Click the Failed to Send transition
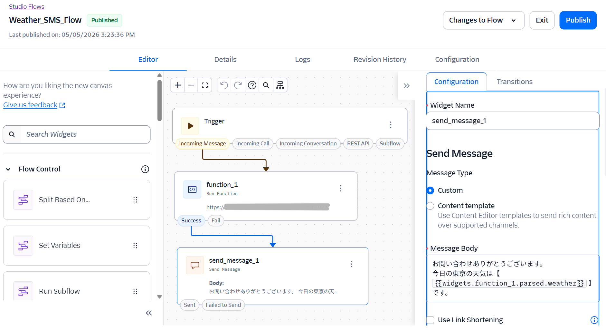The height and width of the screenshot is (331, 606). (223, 305)
